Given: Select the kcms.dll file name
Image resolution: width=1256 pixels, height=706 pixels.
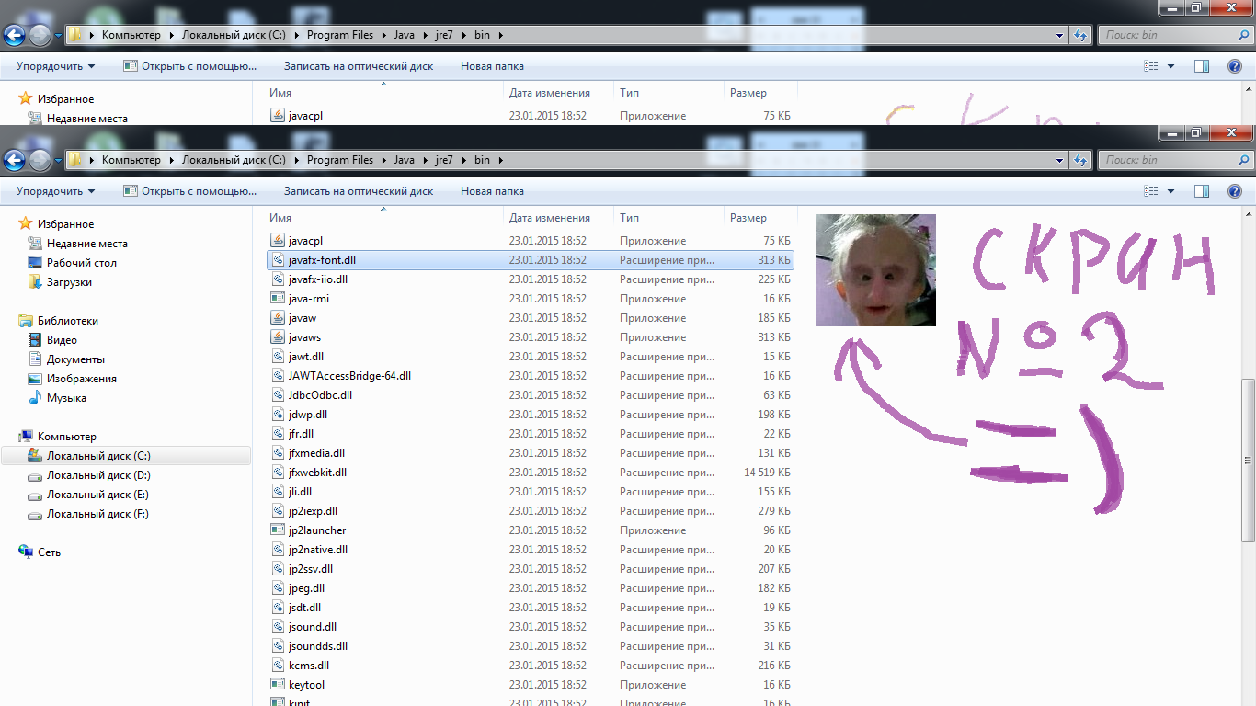Looking at the screenshot, I should point(309,666).
